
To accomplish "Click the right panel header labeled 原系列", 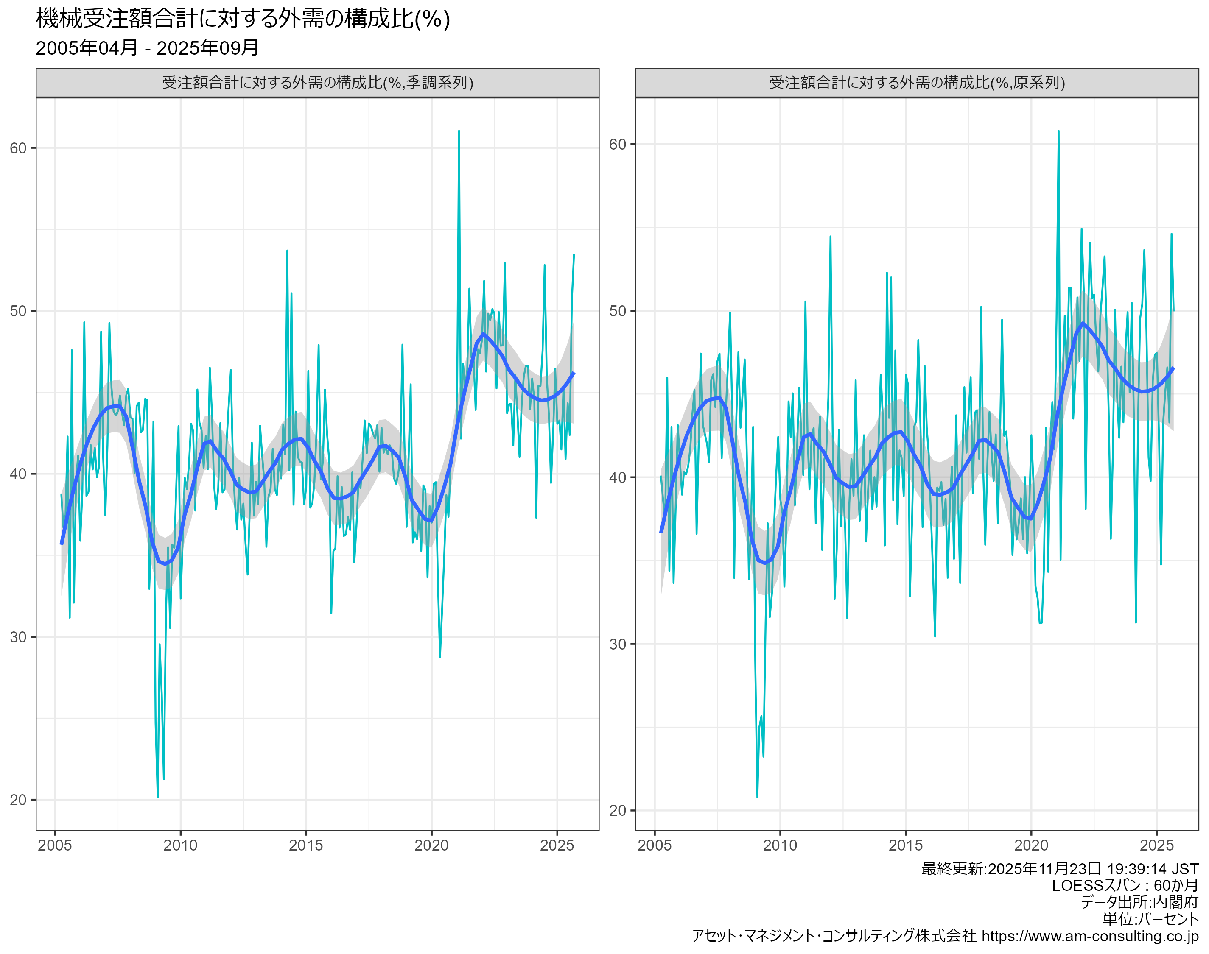I will point(917,83).
